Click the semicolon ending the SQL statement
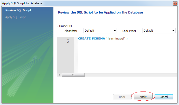The width and height of the screenshot is (179, 105). pos(127,39)
